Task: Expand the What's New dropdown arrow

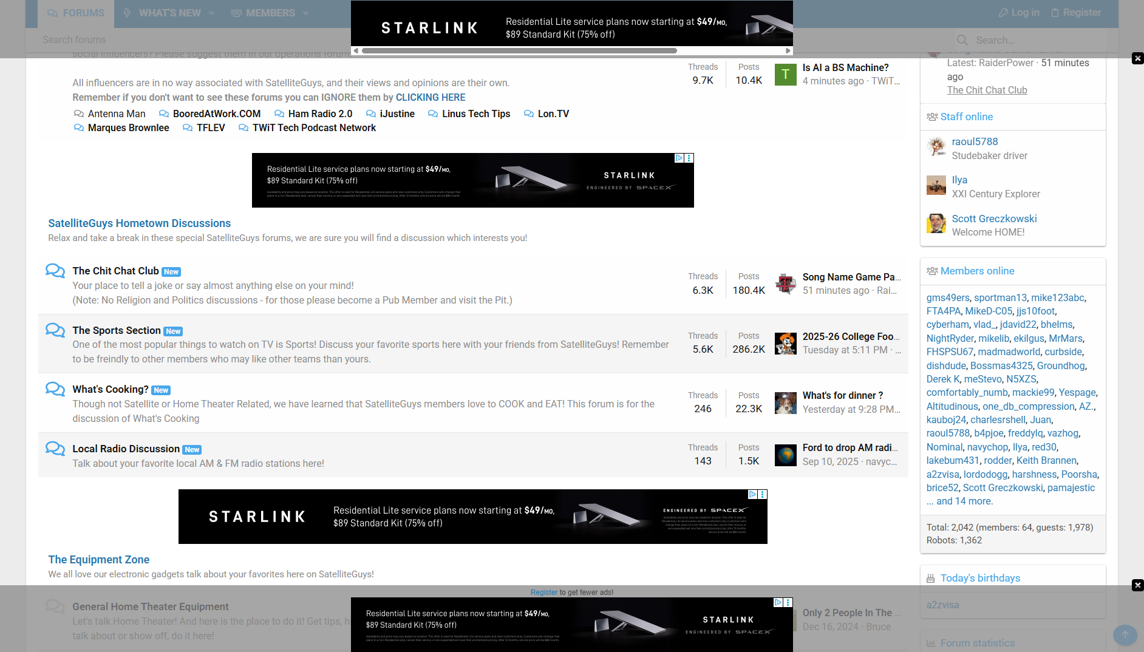Action: 212,13
